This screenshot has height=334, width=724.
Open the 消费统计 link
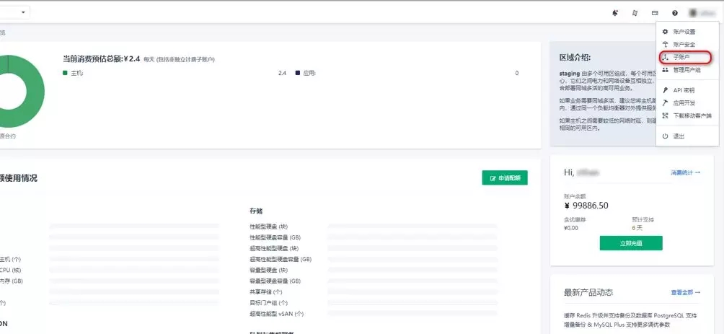[x=685, y=173]
